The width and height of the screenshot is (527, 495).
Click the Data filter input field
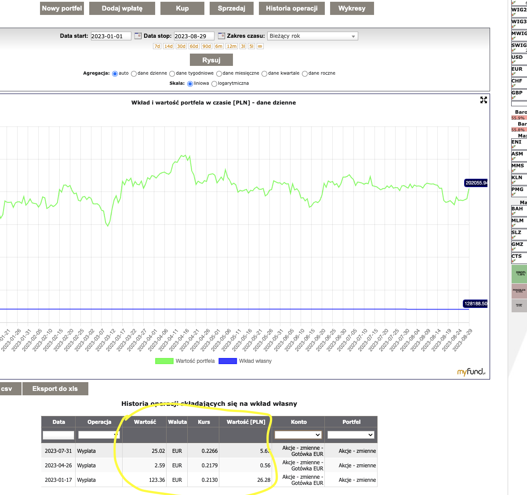tap(58, 435)
